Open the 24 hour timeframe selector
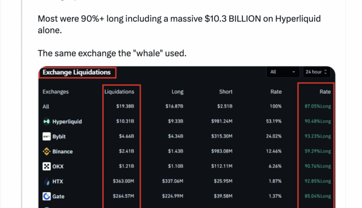This screenshot has width=362, height=208. click(316, 72)
